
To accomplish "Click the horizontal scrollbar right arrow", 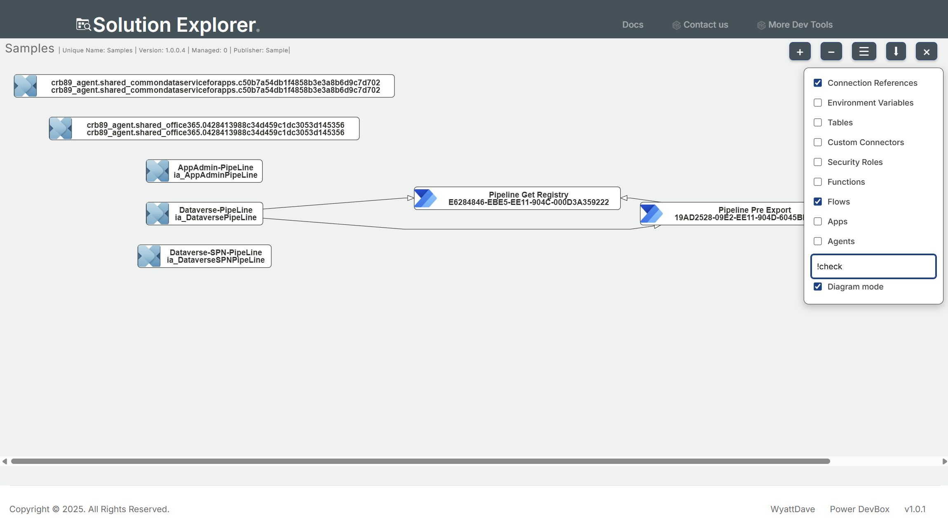I will pos(944,461).
